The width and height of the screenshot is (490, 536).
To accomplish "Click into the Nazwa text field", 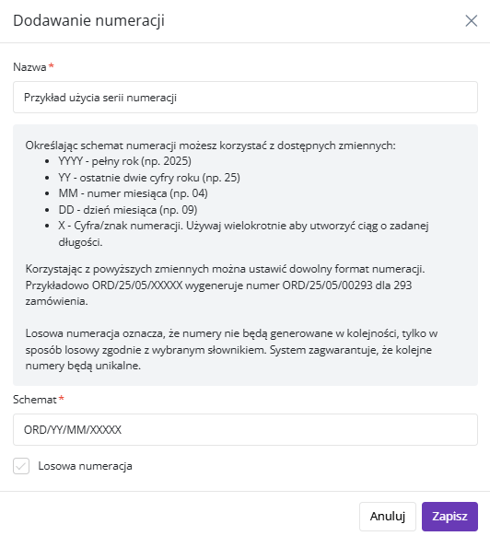I will pyautogui.click(x=245, y=98).
